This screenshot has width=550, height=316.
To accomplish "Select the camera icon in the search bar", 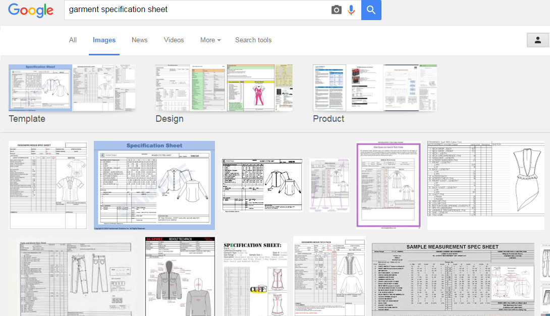I will [336, 10].
